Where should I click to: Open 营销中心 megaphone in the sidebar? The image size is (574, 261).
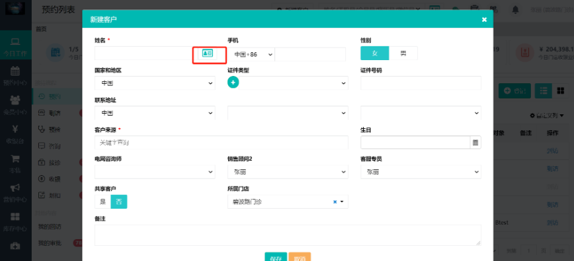15,193
